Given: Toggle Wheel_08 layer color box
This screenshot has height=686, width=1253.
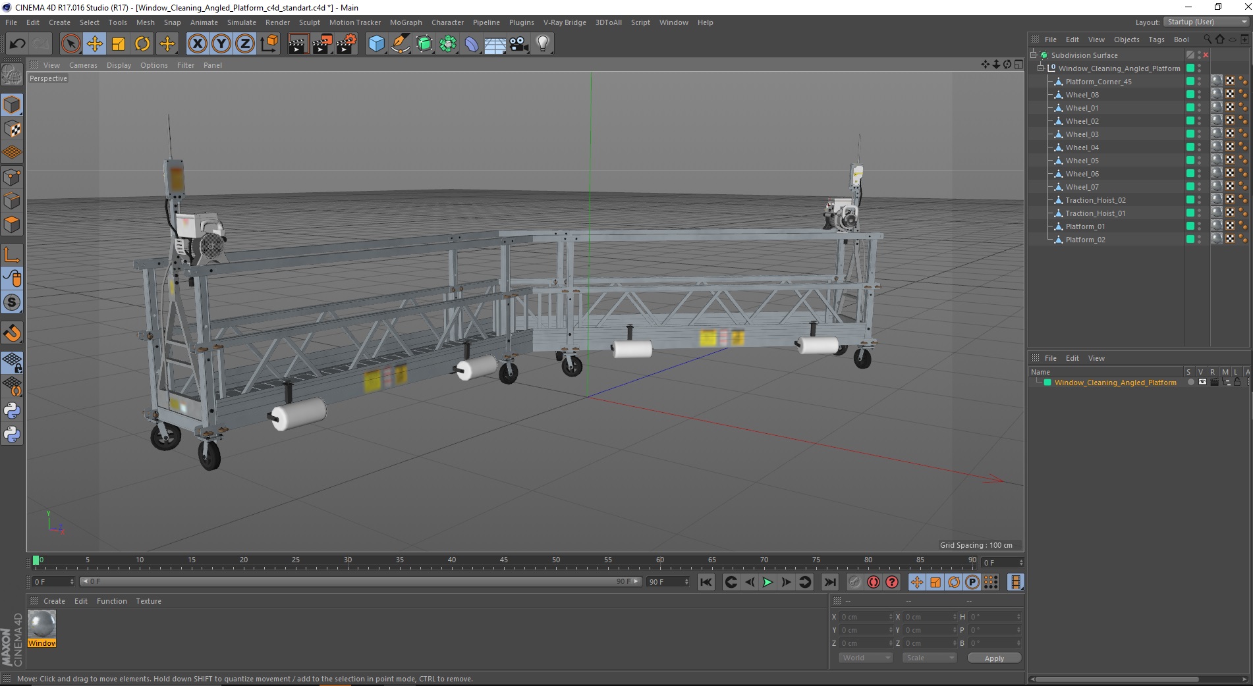Looking at the screenshot, I should click(x=1190, y=95).
